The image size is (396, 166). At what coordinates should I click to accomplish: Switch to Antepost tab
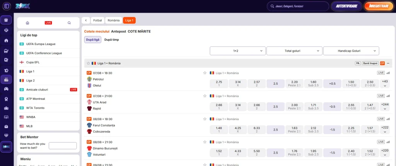[118, 32]
